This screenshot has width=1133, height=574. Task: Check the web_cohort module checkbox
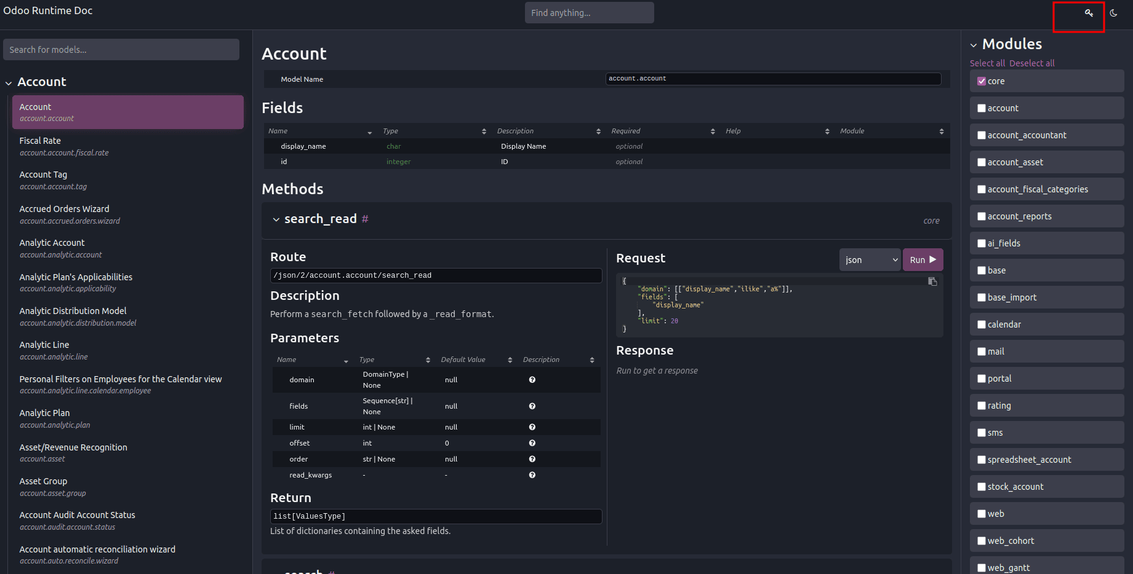(982, 541)
